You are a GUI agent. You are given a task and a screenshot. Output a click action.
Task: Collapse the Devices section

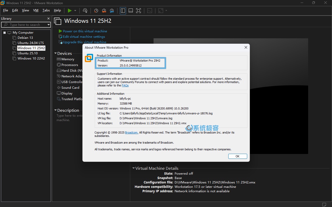(56, 53)
